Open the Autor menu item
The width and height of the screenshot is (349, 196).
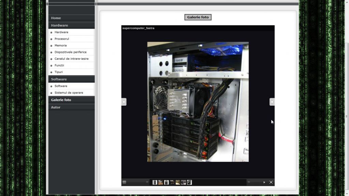tap(56, 107)
